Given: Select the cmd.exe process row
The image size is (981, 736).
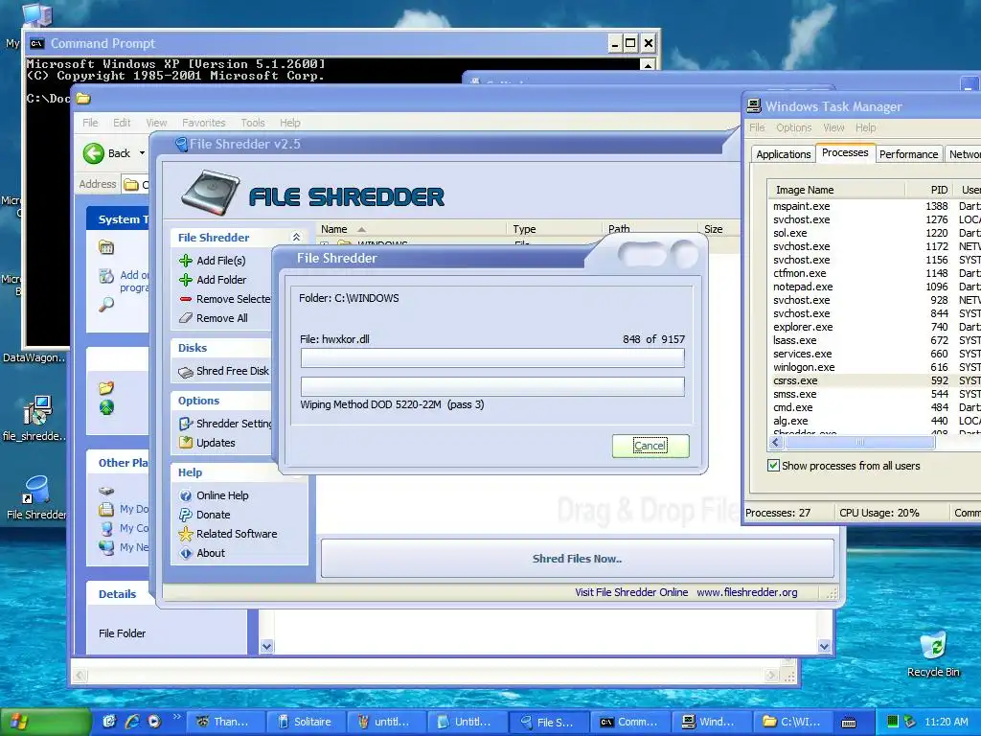Looking at the screenshot, I should 875,407.
